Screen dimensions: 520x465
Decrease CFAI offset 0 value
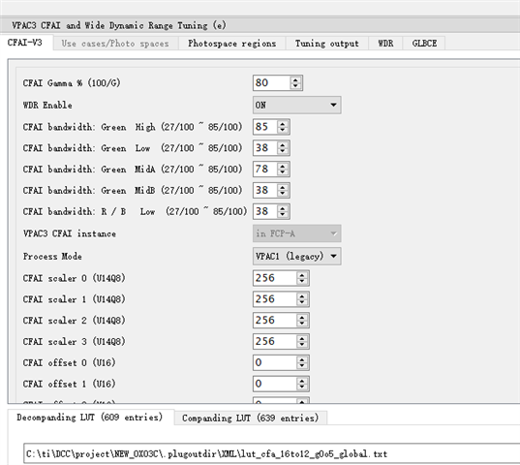tap(302, 366)
